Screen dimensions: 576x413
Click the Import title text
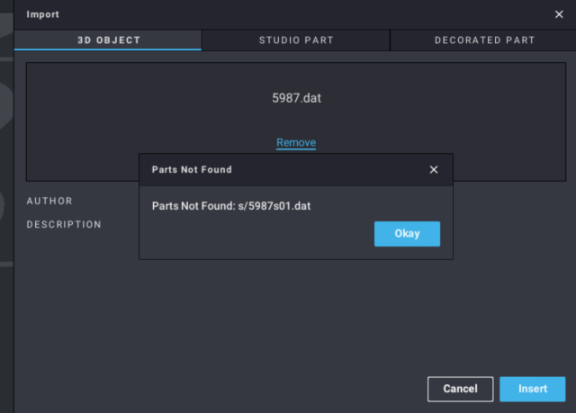42,14
